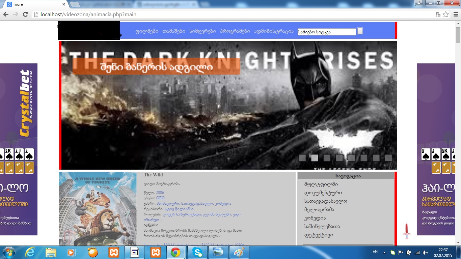Open Chrome user profile icon in title bar
The image size is (461, 259).
click(x=419, y=3)
